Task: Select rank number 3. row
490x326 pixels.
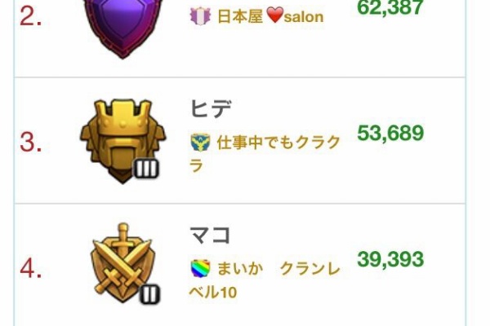Action: click(x=239, y=140)
